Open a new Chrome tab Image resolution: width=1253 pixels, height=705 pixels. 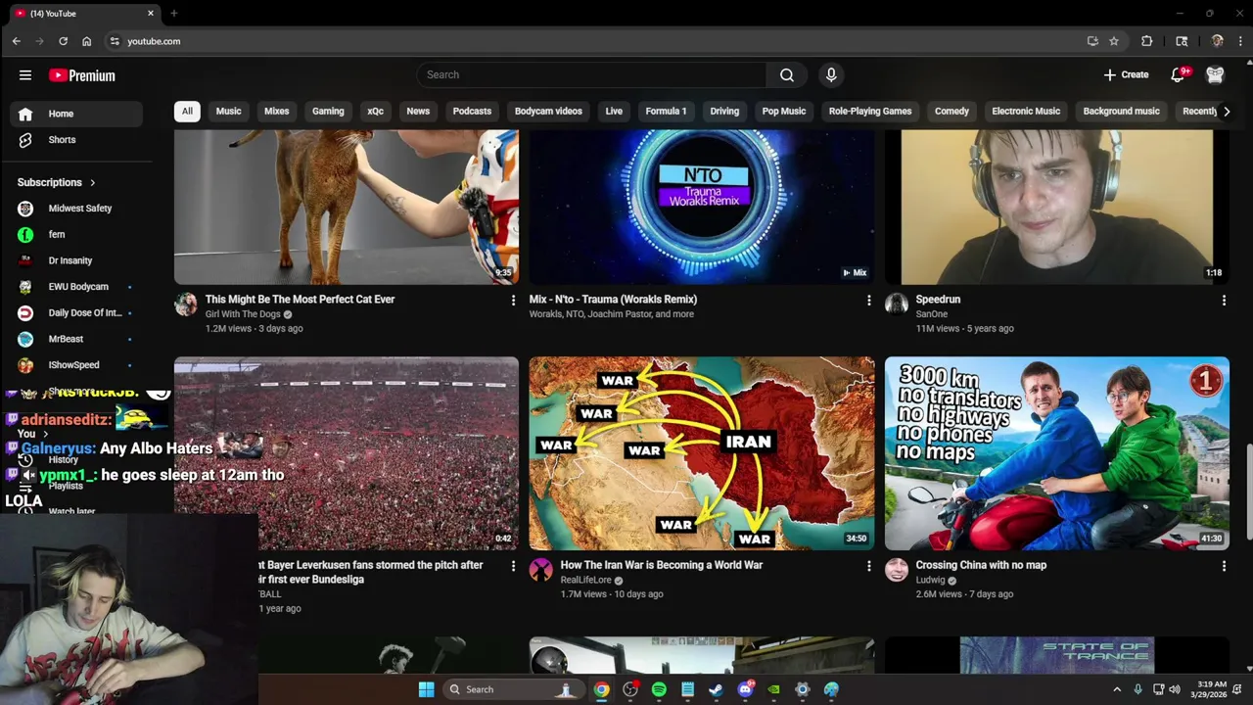point(173,14)
